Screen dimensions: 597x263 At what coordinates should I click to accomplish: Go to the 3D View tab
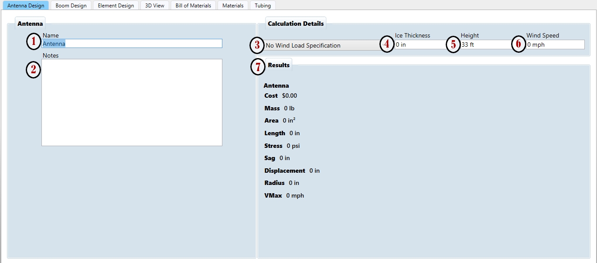click(154, 6)
